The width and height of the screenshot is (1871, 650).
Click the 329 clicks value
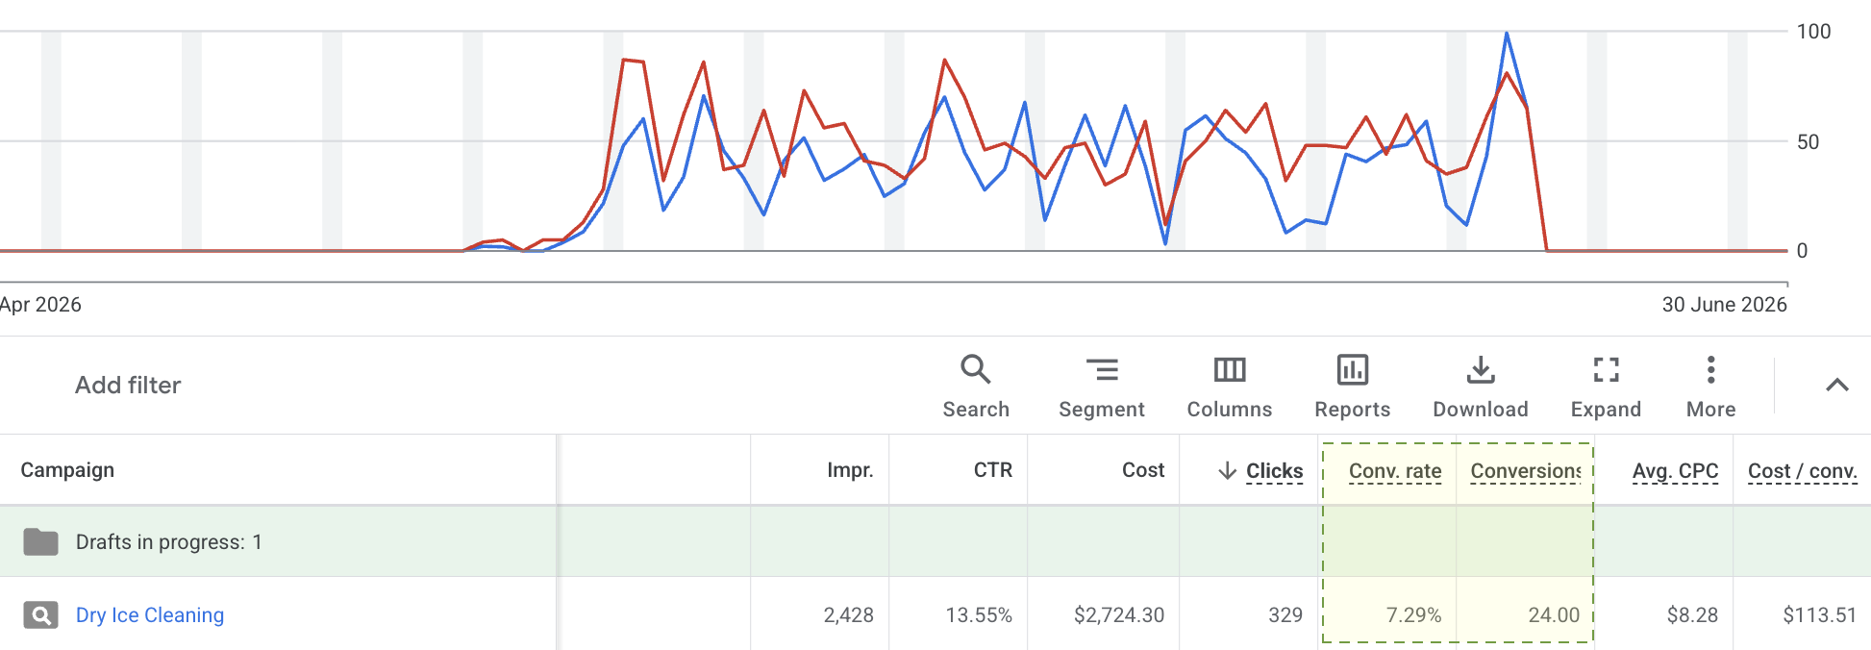click(x=1285, y=615)
